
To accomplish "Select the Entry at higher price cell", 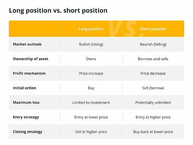I will (153, 117).
